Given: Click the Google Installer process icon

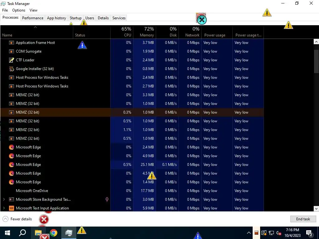Looking at the screenshot, I should (12, 69).
